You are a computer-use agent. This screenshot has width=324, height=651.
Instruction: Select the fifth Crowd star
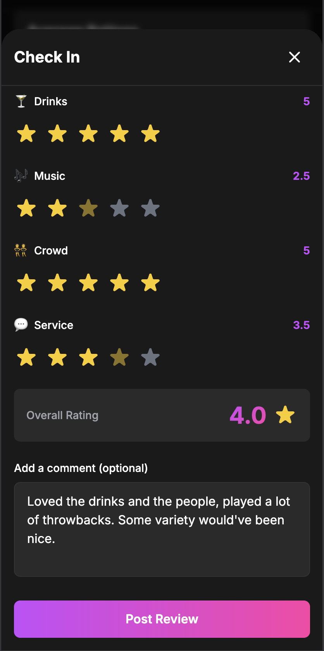(150, 283)
